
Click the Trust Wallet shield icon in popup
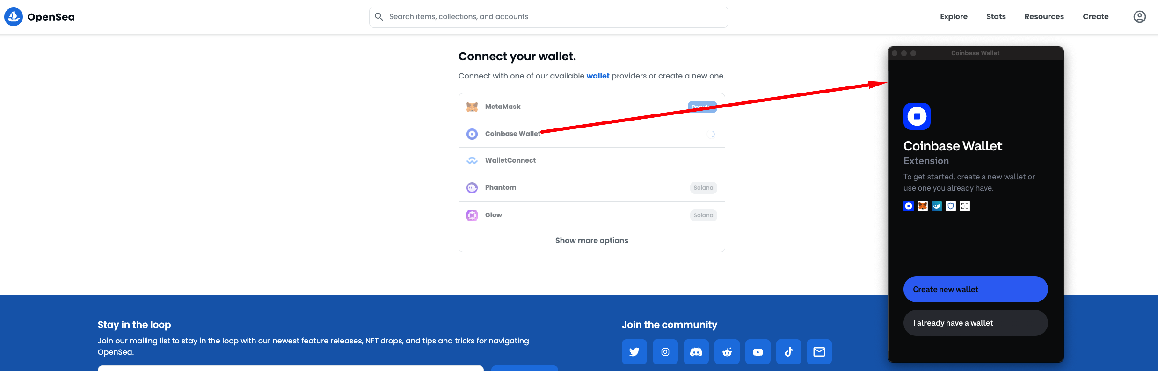tap(950, 206)
